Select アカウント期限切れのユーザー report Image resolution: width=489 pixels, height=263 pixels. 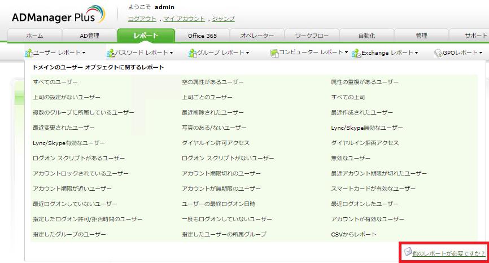[x=221, y=174]
